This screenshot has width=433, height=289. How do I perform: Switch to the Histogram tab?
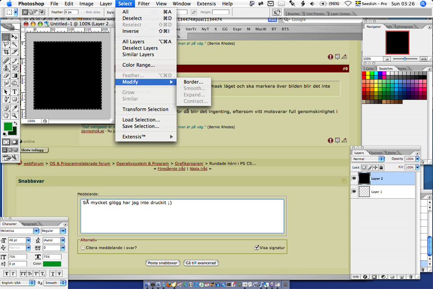click(x=405, y=27)
